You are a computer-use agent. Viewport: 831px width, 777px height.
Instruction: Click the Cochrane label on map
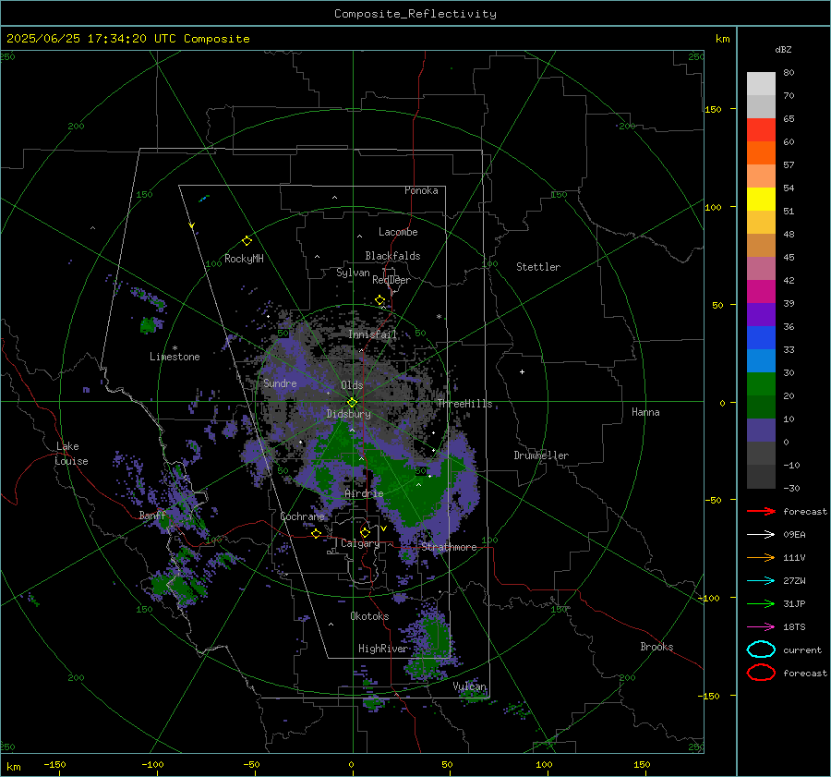302,516
